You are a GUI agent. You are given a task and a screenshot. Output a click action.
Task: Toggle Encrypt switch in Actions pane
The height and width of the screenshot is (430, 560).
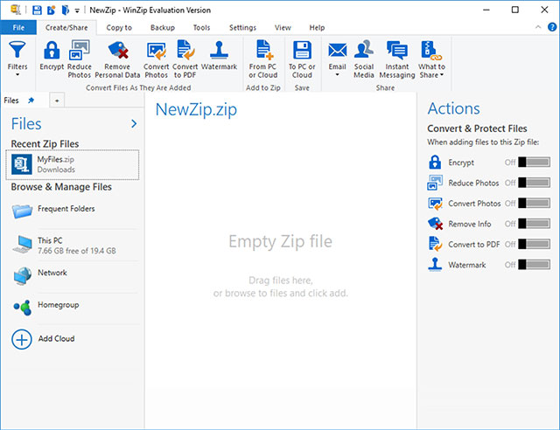(534, 162)
